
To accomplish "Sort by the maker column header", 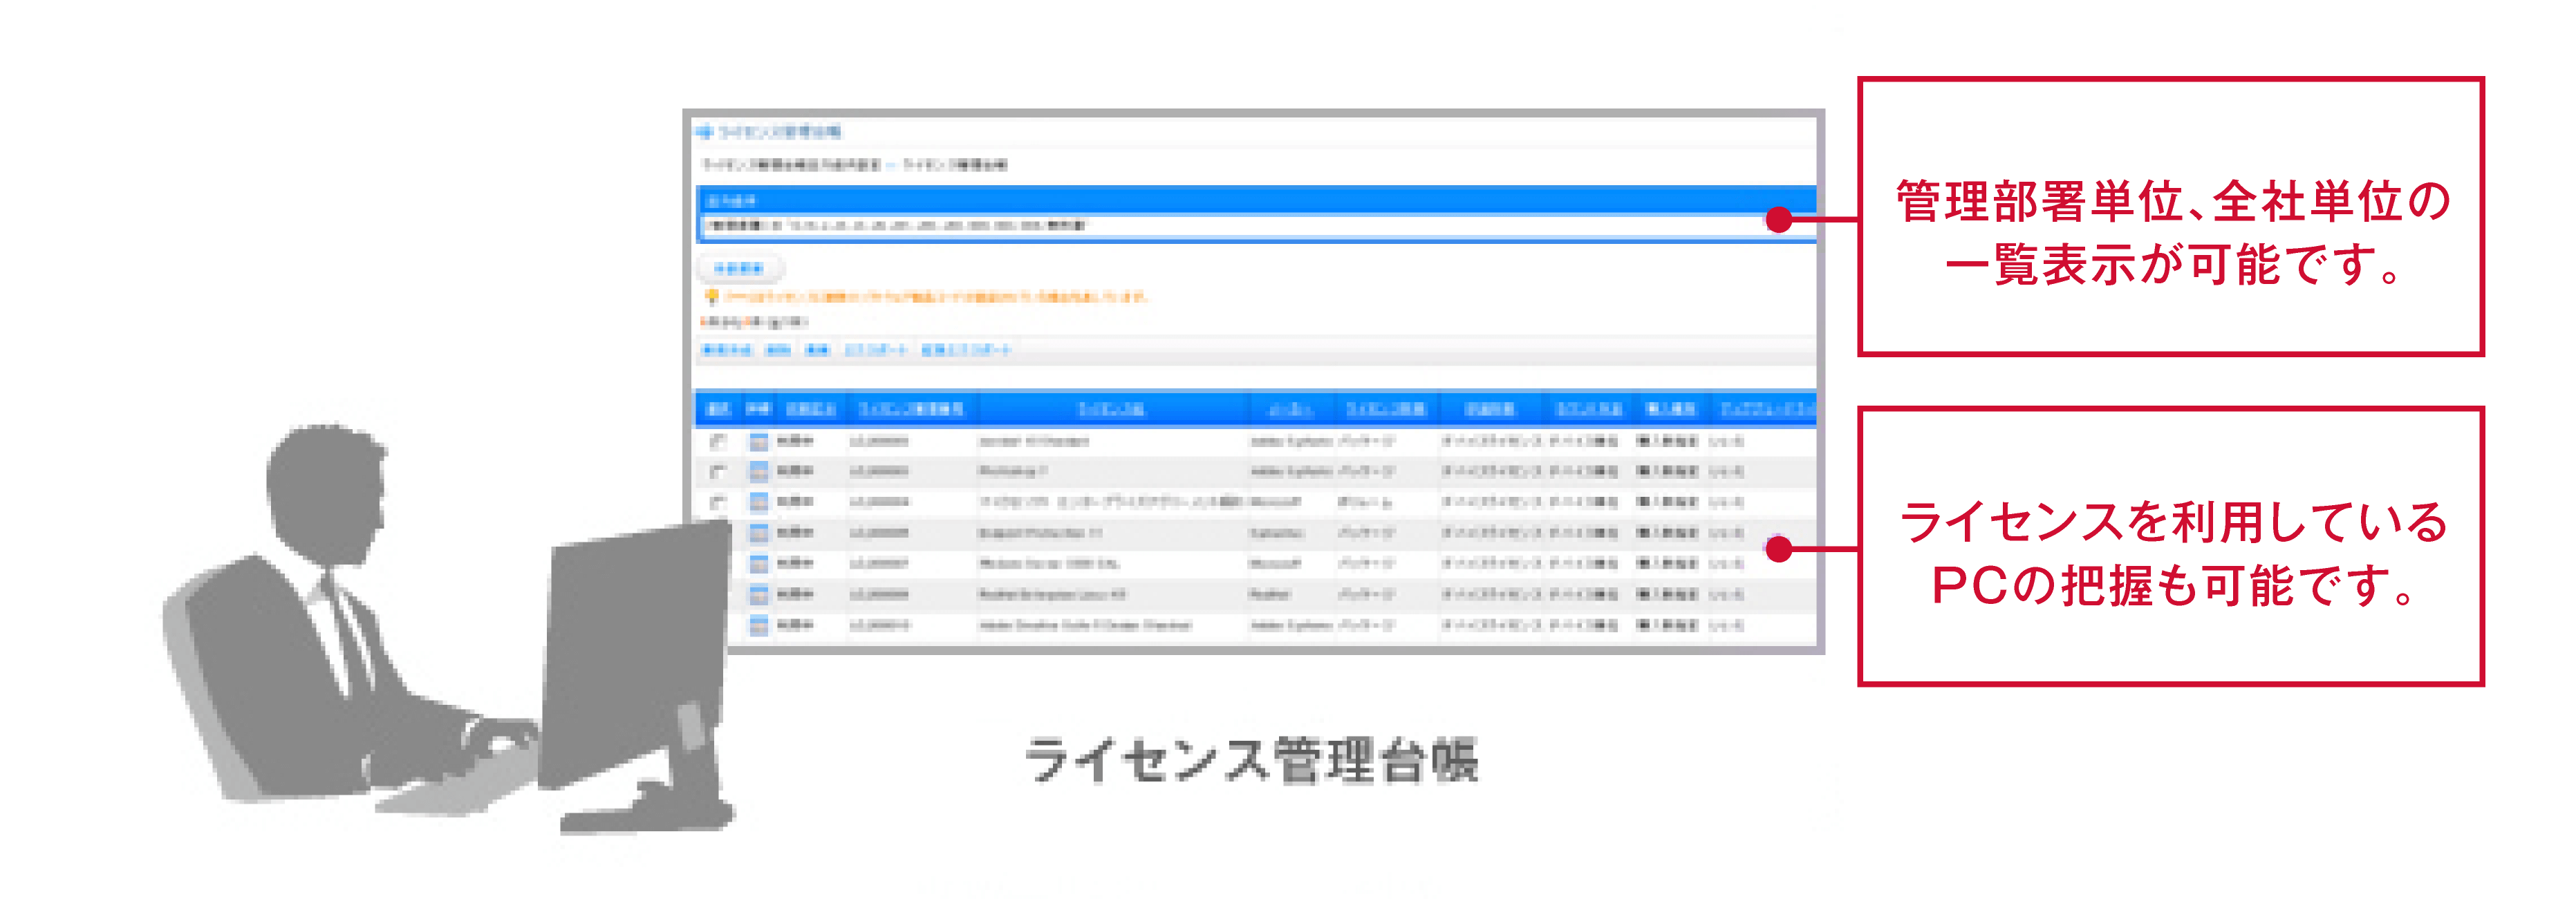I will click(1290, 409).
